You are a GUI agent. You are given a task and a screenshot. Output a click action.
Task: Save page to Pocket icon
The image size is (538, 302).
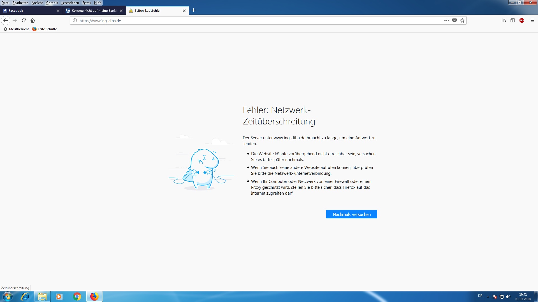click(454, 20)
